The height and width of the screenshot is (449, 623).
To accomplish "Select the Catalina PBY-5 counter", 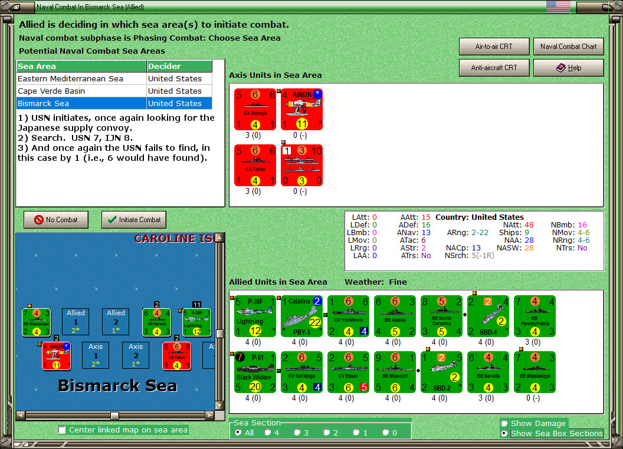I will point(301,316).
